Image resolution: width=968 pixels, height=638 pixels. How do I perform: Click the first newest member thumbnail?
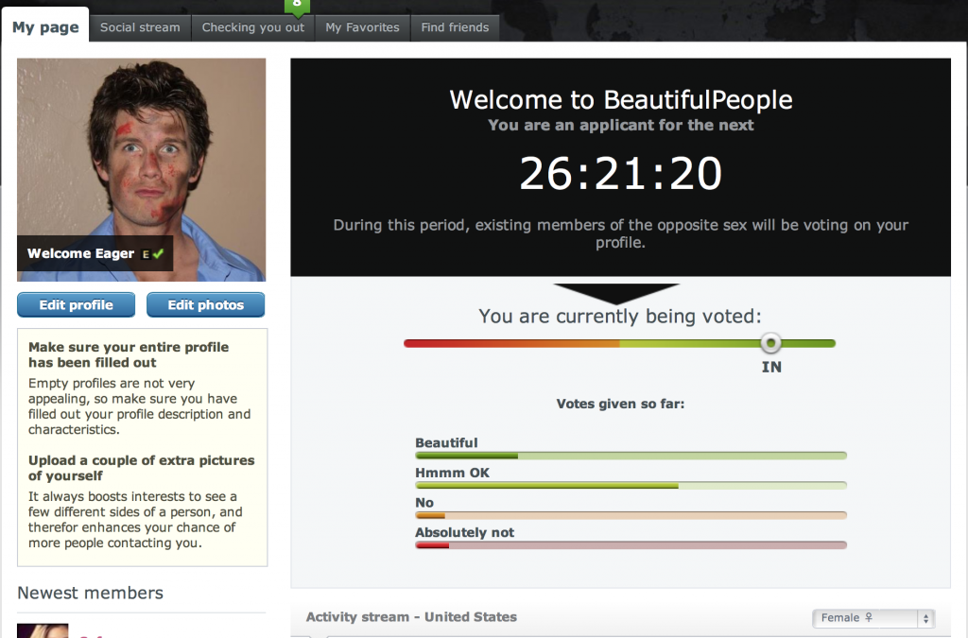43,630
